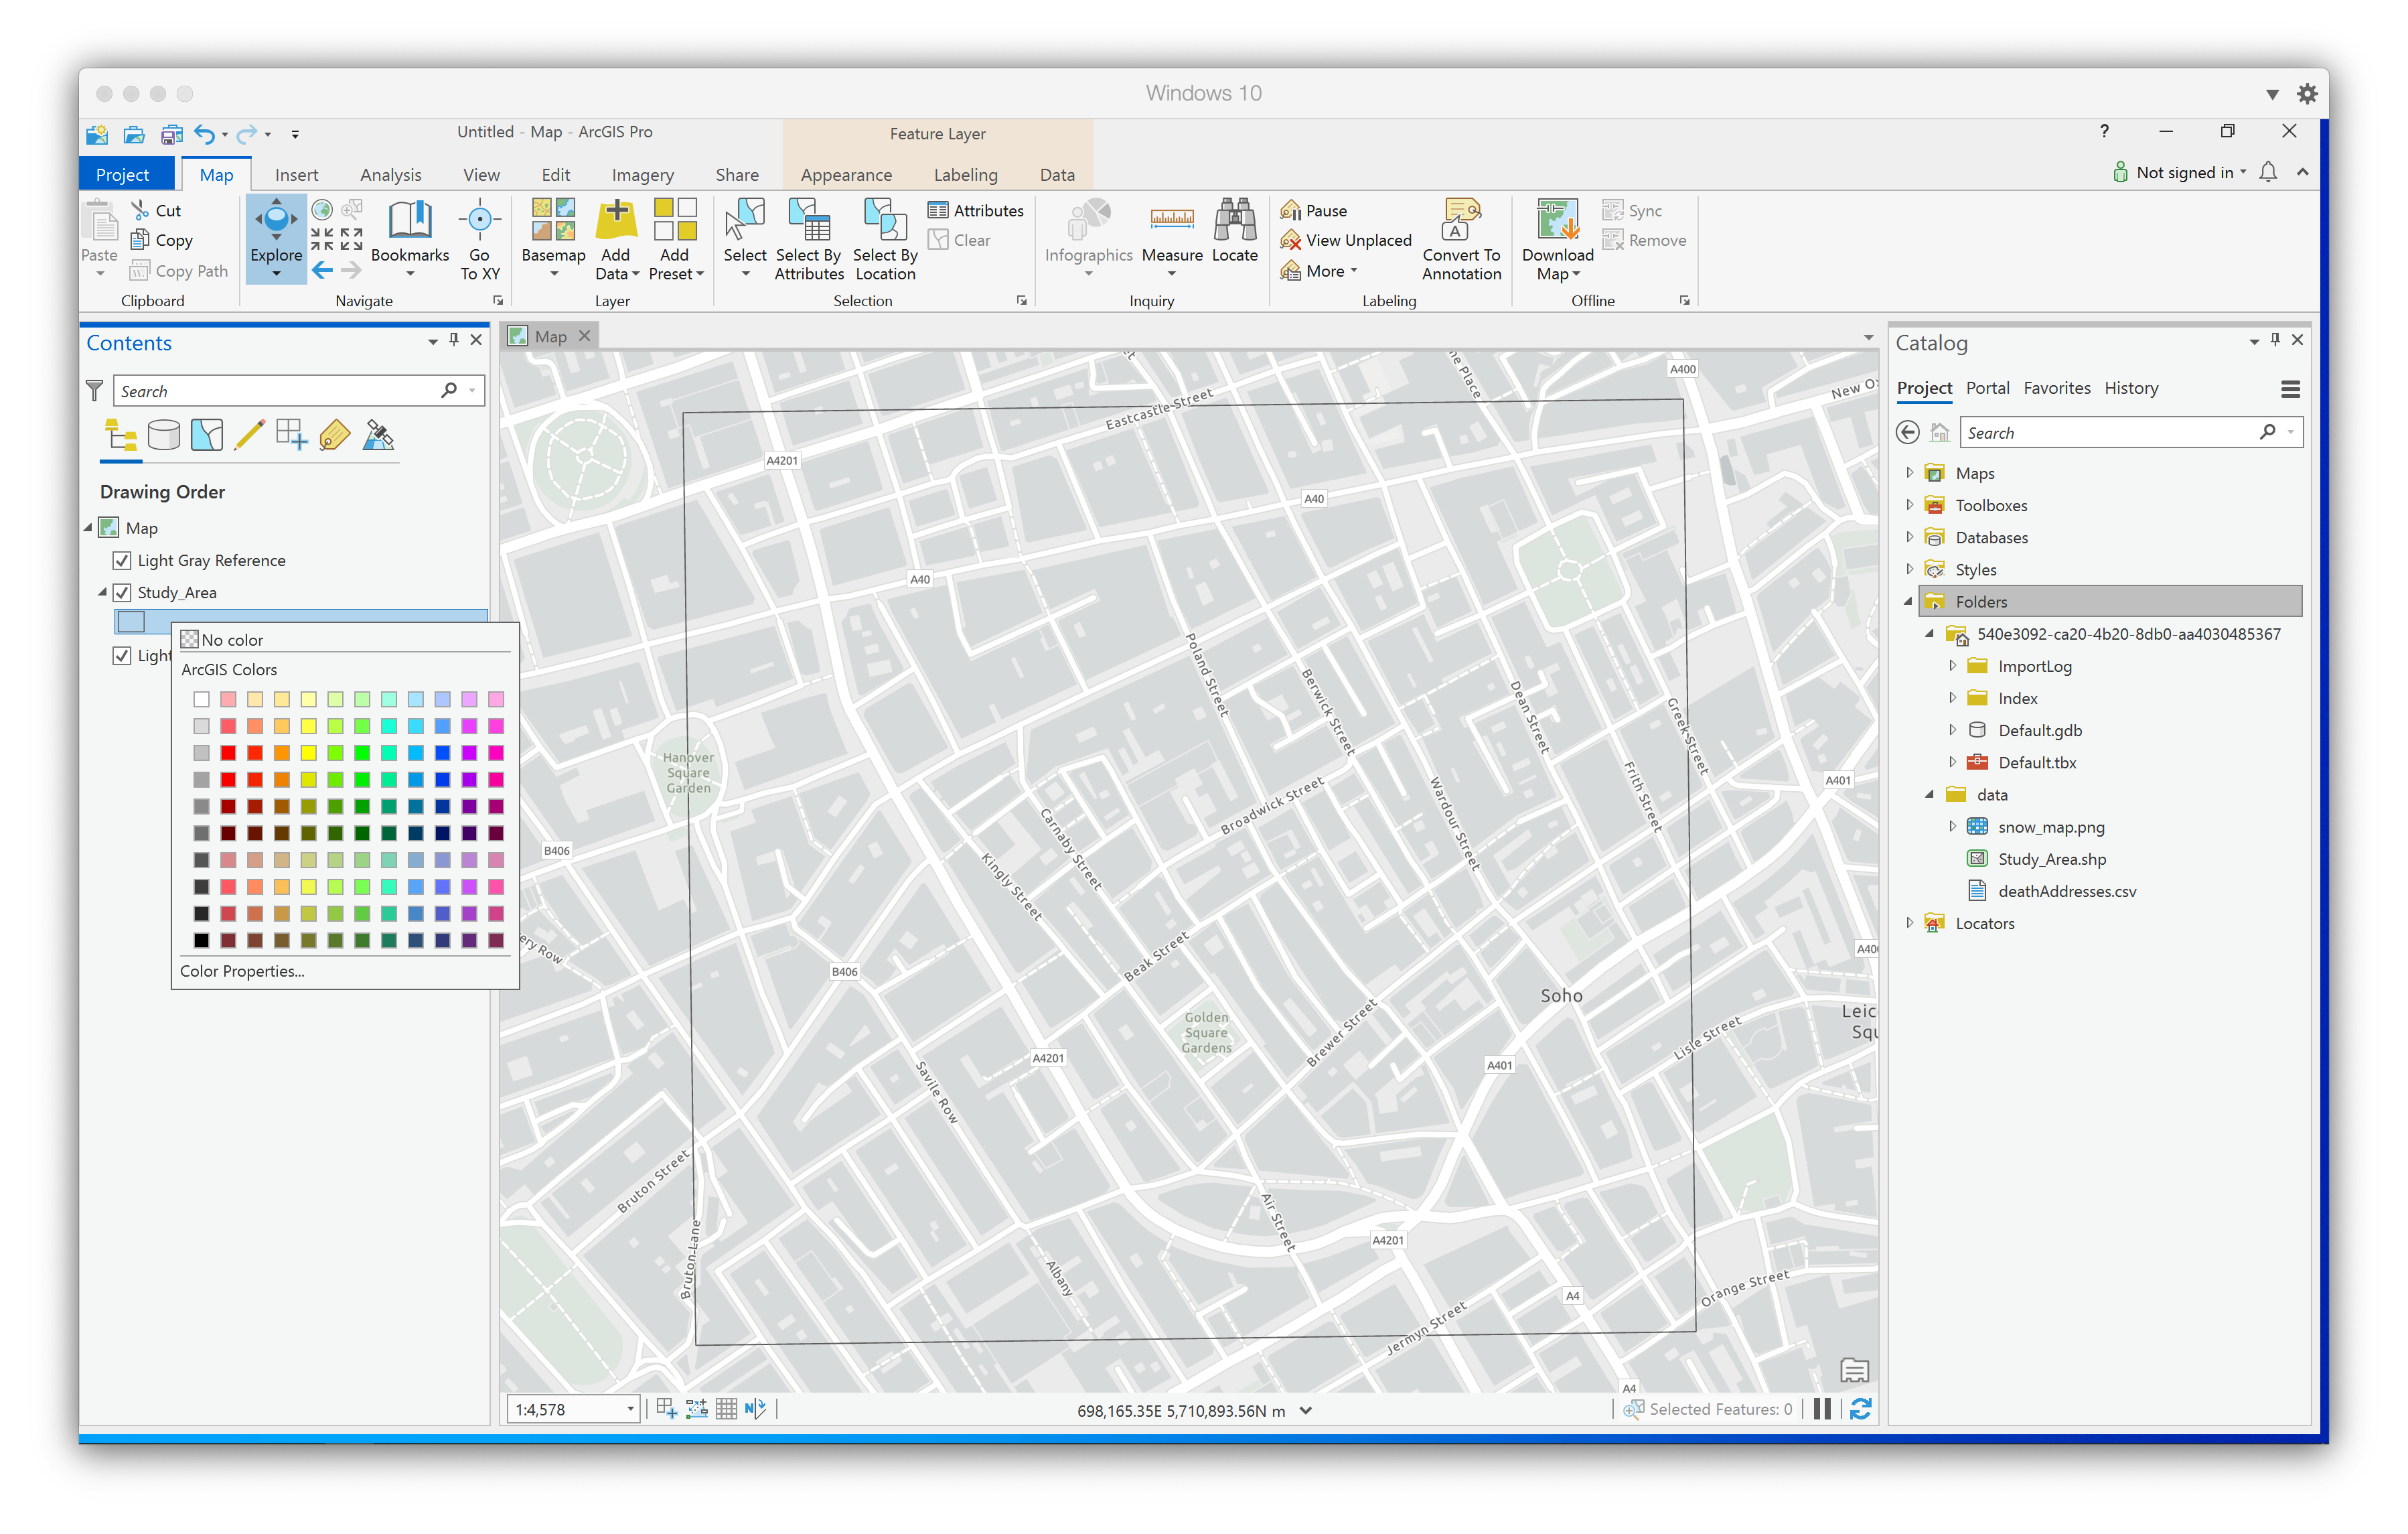This screenshot has height=1534, width=2408.
Task: Uncheck the Light Gray Reference layer
Action: (x=122, y=561)
